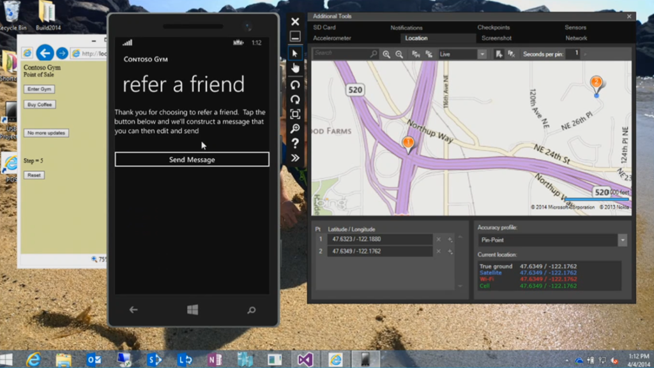Click the Windows Start button on taskbar
Screen dimensions: 654x368
click(x=6, y=359)
